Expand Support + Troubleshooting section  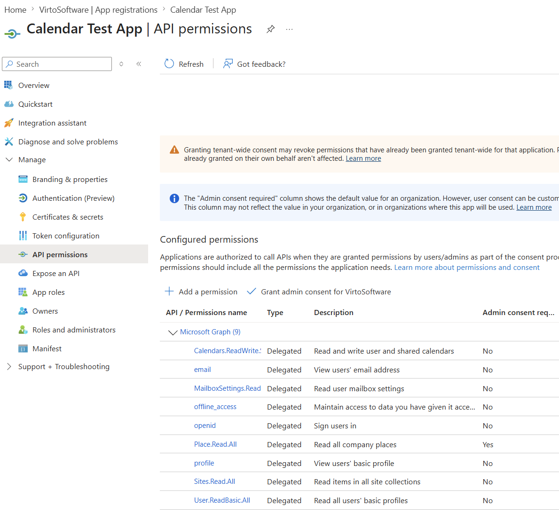pos(9,366)
